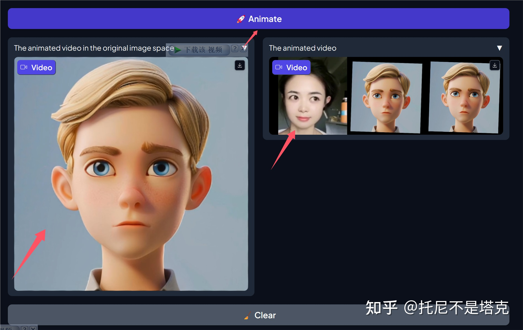This screenshot has width=523, height=330.
Task: Click the download icon on the animated video
Action: [x=495, y=66]
